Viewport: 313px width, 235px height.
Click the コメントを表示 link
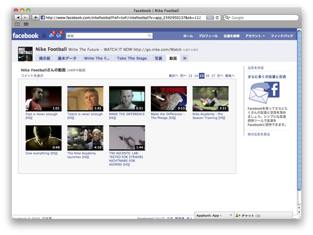click(x=32, y=75)
